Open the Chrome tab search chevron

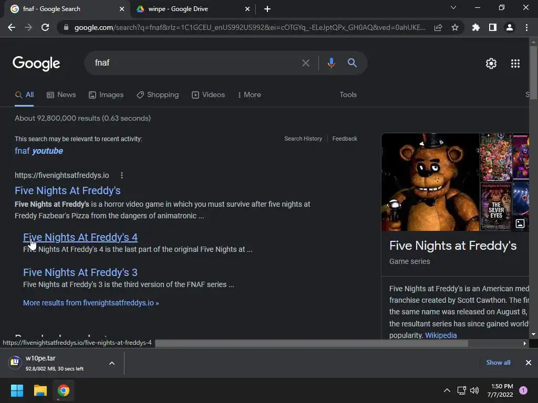coord(453,7)
